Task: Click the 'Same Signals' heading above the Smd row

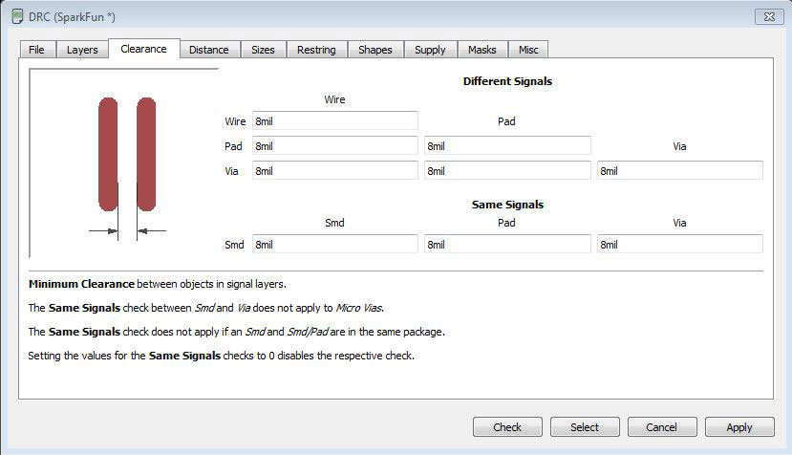Action: click(507, 205)
